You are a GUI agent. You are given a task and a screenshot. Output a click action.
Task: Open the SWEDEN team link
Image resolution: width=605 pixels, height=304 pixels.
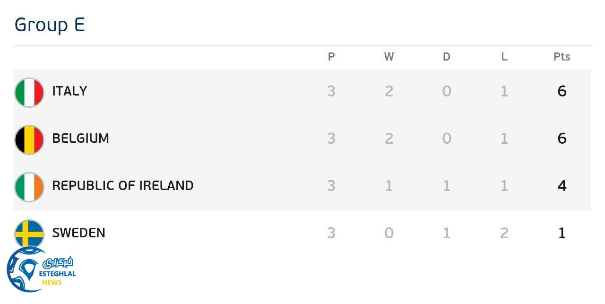pos(78,233)
